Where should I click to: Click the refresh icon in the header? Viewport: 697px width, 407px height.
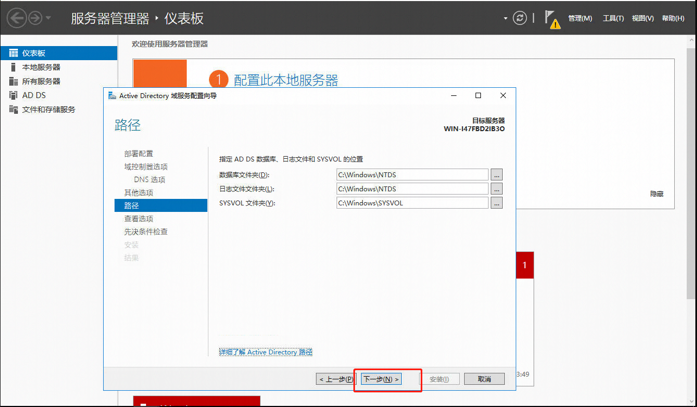(520, 18)
